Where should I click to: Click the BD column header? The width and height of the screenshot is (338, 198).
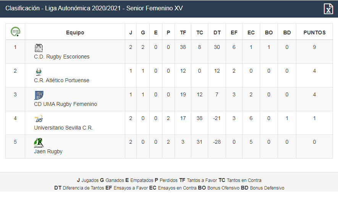click(287, 32)
